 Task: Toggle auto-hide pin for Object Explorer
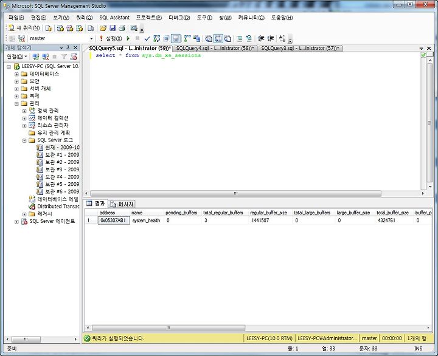pos(68,48)
